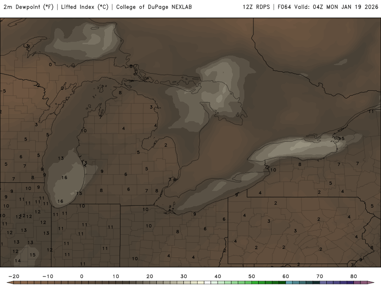Click the "60" label on the color scale
Viewport: 381px width, 285px height.
[286, 276]
